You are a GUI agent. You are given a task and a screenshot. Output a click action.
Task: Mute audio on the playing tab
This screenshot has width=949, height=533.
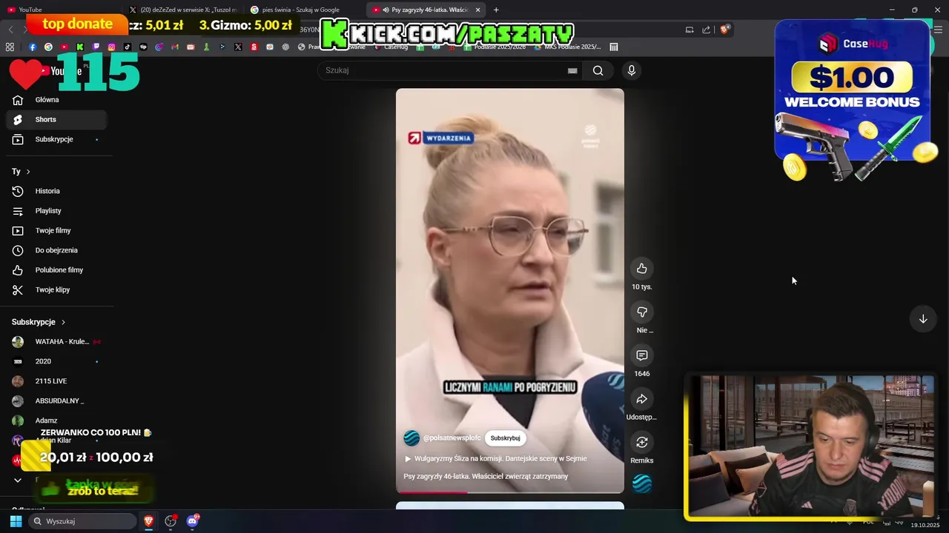386,10
